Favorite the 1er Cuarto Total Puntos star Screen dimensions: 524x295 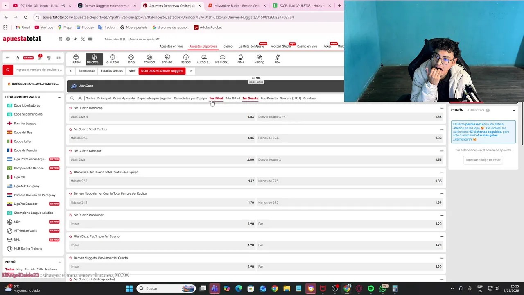tap(70, 129)
